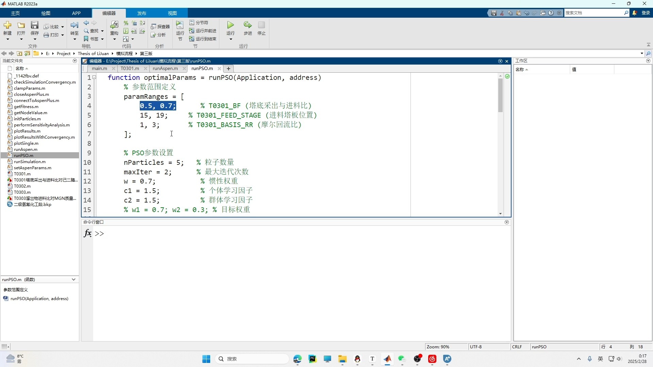Click the comment percent-sign icon

(x=126, y=23)
